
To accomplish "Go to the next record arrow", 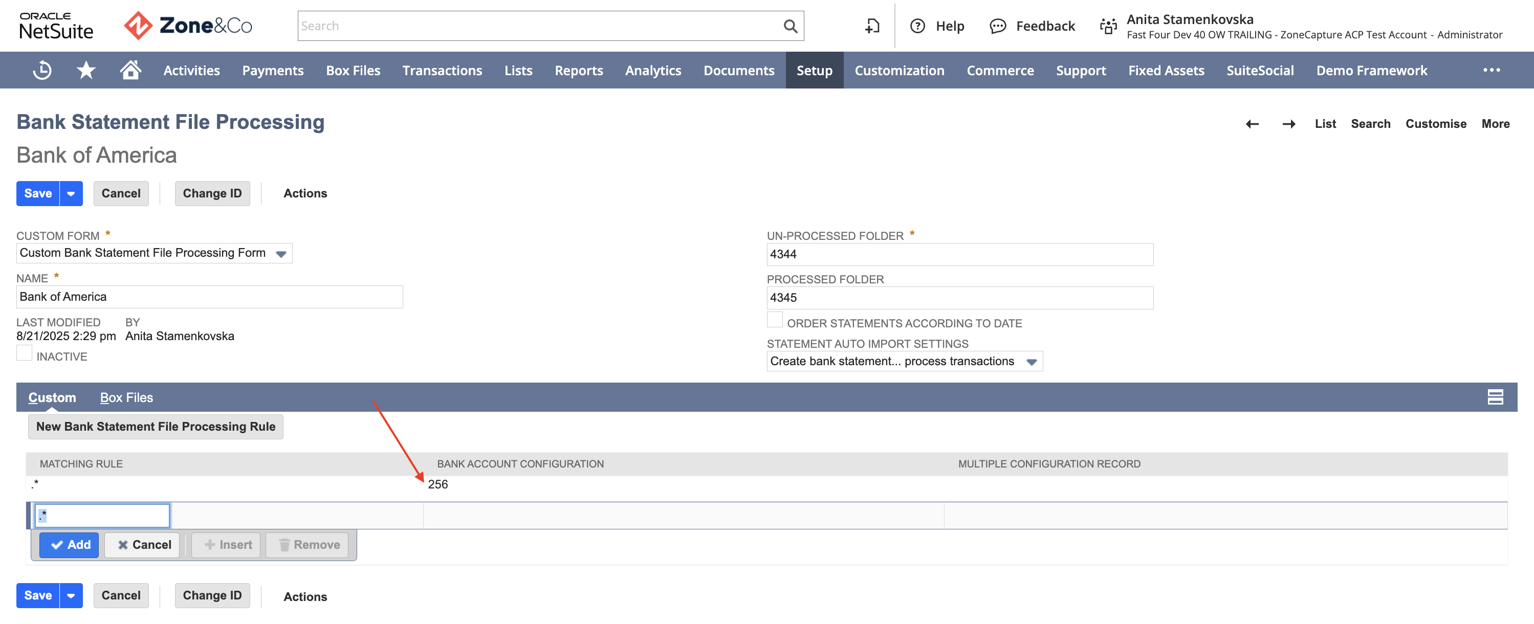I will pos(1289,124).
